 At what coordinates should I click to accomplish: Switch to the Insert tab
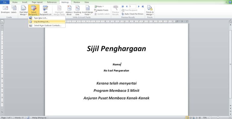click(x=25, y=2)
